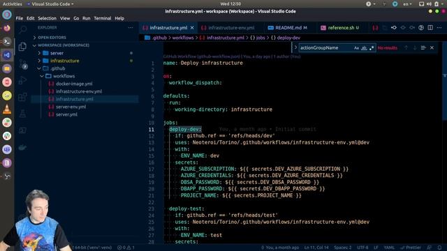
Task: Click Prettier in status bar
Action: click(x=411, y=248)
